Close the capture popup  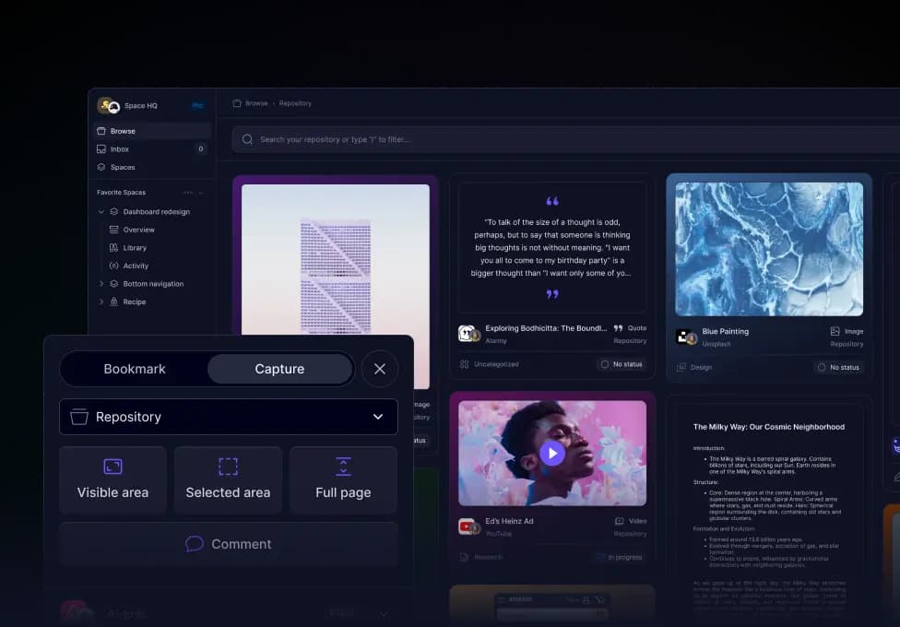tap(380, 369)
